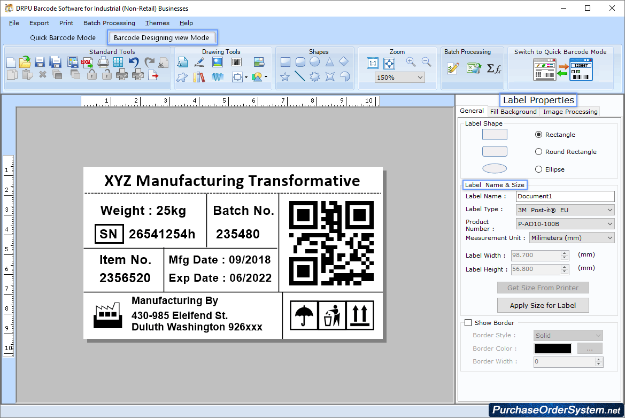Expand the frame tool dropdown arrow

tap(246, 78)
